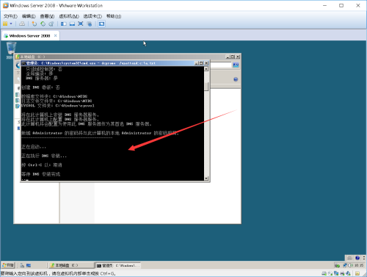Open the 帮助(H) menu

pos(114,16)
